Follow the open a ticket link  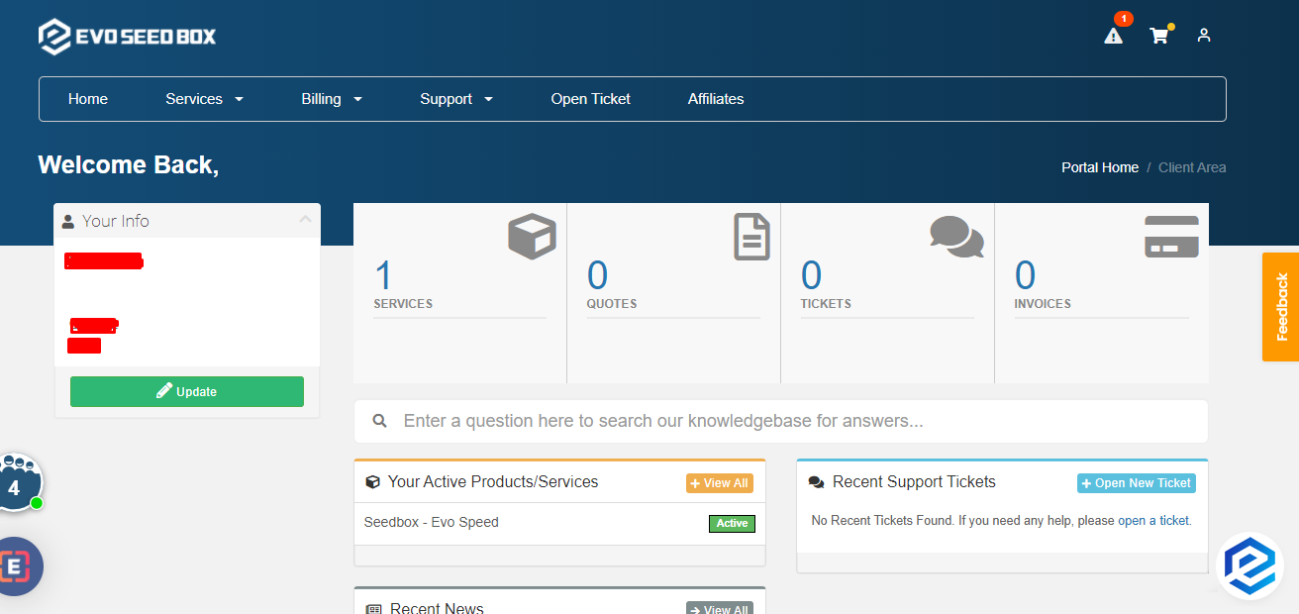click(1151, 520)
